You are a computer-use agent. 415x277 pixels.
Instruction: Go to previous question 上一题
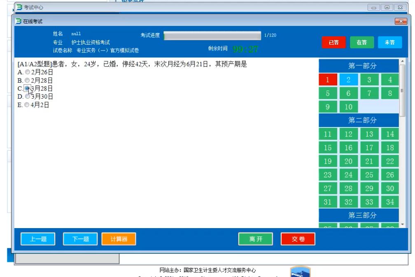38,239
